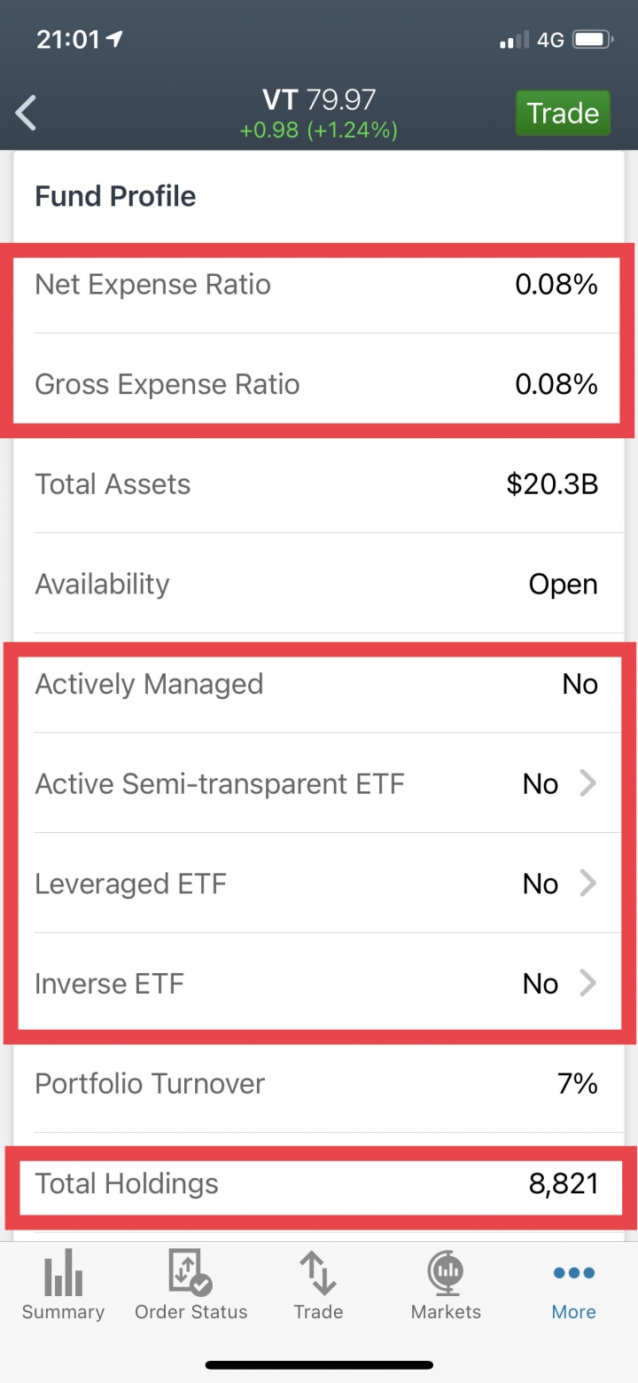Tap the More three-dots icon
This screenshot has height=1383, width=638.
click(x=573, y=1273)
